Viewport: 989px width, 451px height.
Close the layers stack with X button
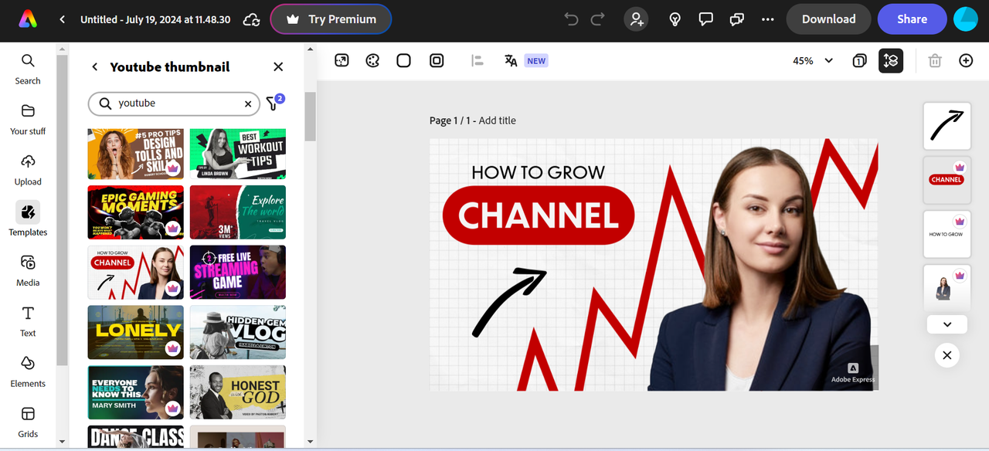pyautogui.click(x=947, y=355)
